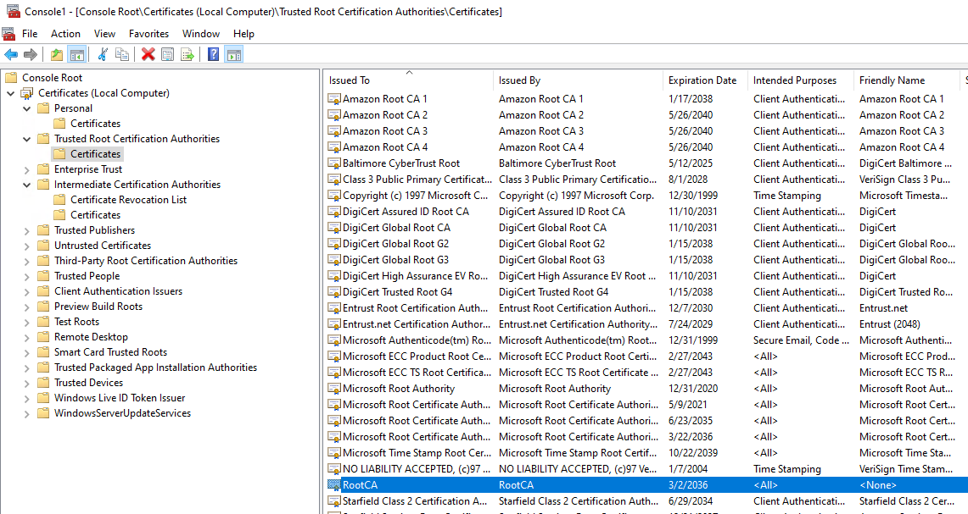The image size is (968, 514).
Task: Expand the Trusted Publishers node
Action: (x=26, y=230)
